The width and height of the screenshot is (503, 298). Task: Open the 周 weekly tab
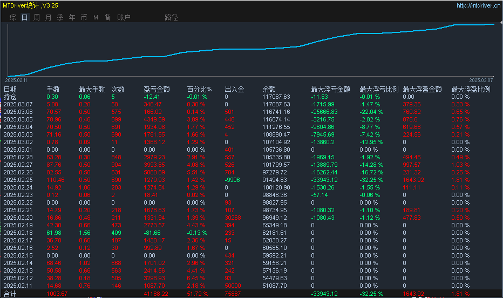(37, 17)
